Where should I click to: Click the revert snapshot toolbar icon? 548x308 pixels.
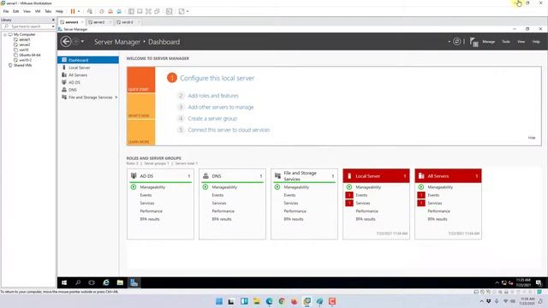[x=110, y=11]
